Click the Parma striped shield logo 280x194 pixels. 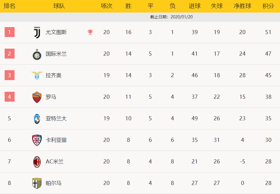(37, 183)
